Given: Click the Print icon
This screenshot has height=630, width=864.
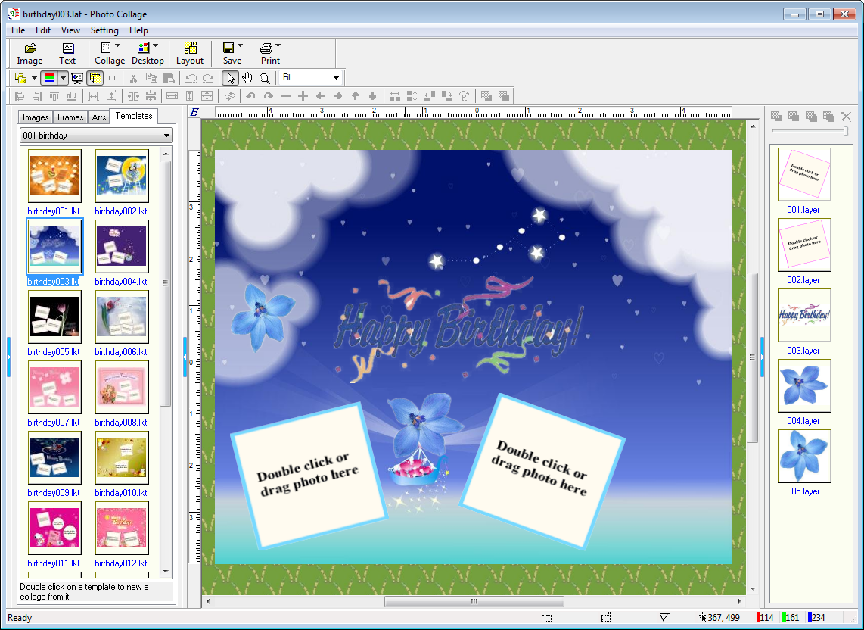Looking at the screenshot, I should point(266,48).
